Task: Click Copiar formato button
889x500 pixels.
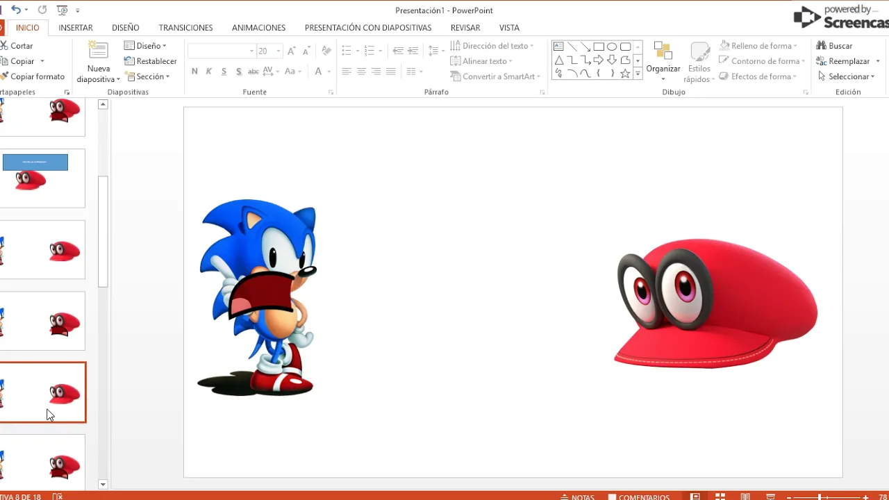Action: tap(33, 76)
